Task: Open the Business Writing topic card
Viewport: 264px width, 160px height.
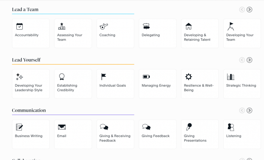Action: click(x=31, y=134)
